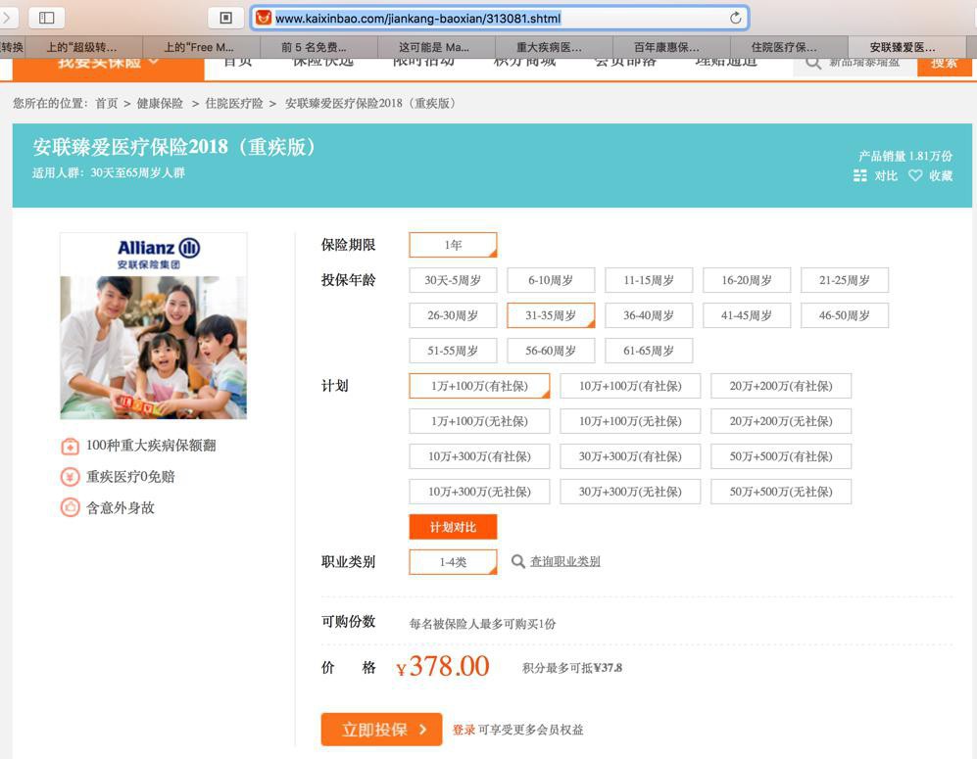Choose plan 50万+500万(无社保)

tap(781, 492)
